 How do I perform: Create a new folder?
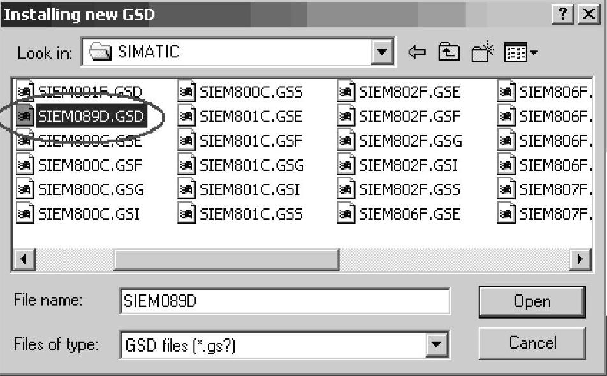pyautogui.click(x=482, y=52)
